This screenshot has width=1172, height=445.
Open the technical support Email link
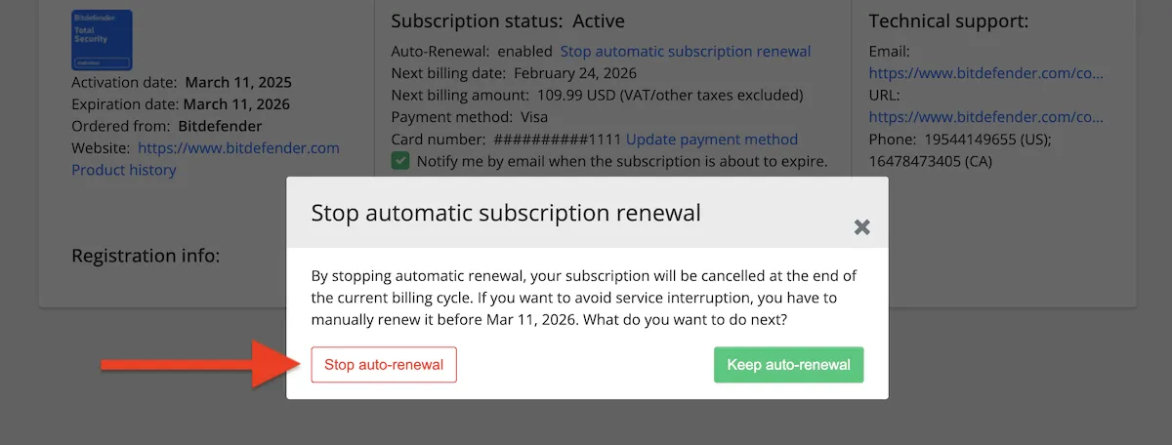click(985, 73)
